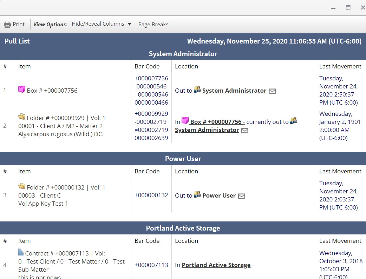366x279 pixels.
Task: Click the folder icon for Folder # +000000132
Action: (x=22, y=186)
